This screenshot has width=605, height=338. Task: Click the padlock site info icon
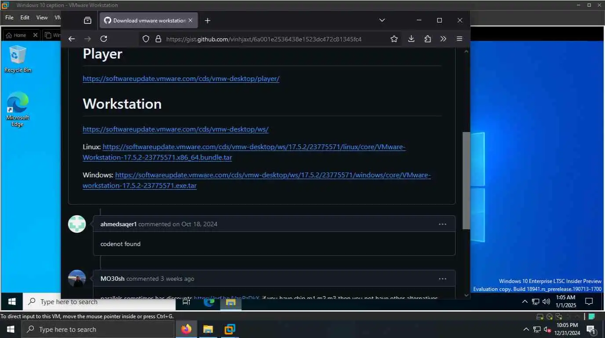point(158,39)
